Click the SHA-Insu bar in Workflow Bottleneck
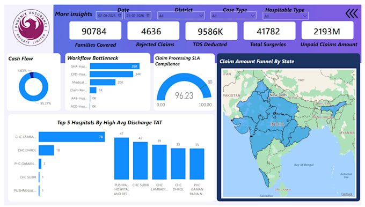This screenshot has height=207, width=365. coord(114,66)
